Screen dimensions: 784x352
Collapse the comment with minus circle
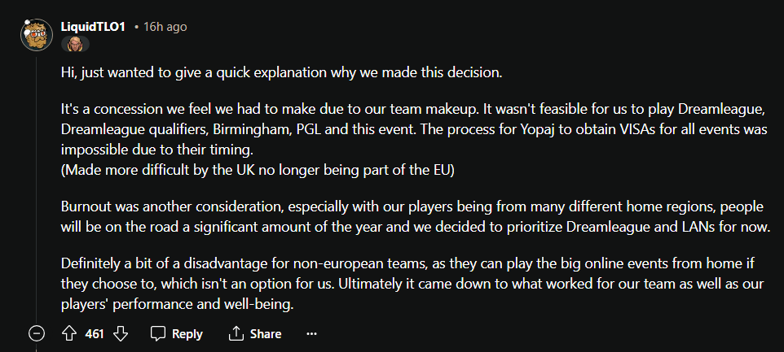click(35, 334)
